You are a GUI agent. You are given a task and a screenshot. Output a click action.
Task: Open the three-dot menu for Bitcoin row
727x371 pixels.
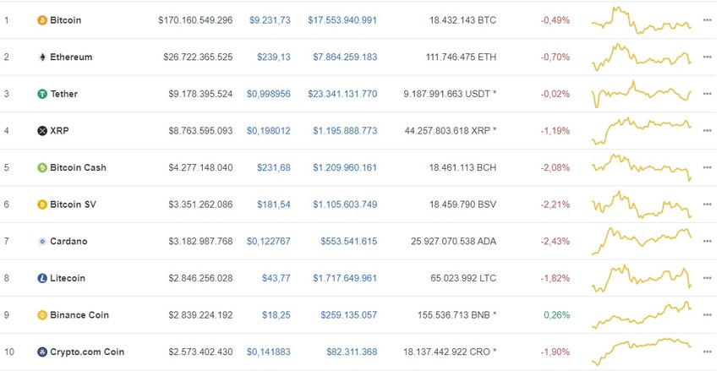707,20
